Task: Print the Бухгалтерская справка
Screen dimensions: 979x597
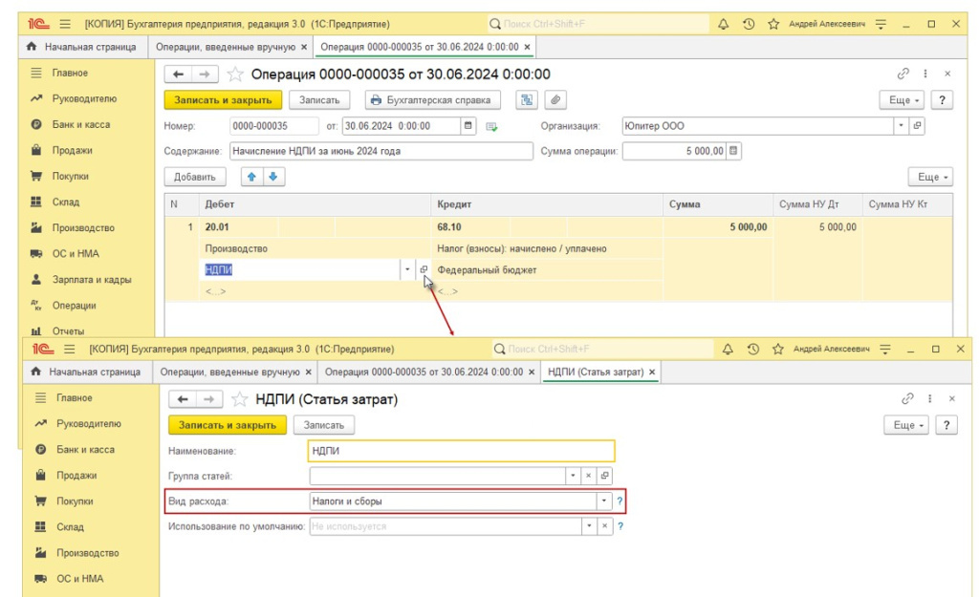Action: point(430,100)
